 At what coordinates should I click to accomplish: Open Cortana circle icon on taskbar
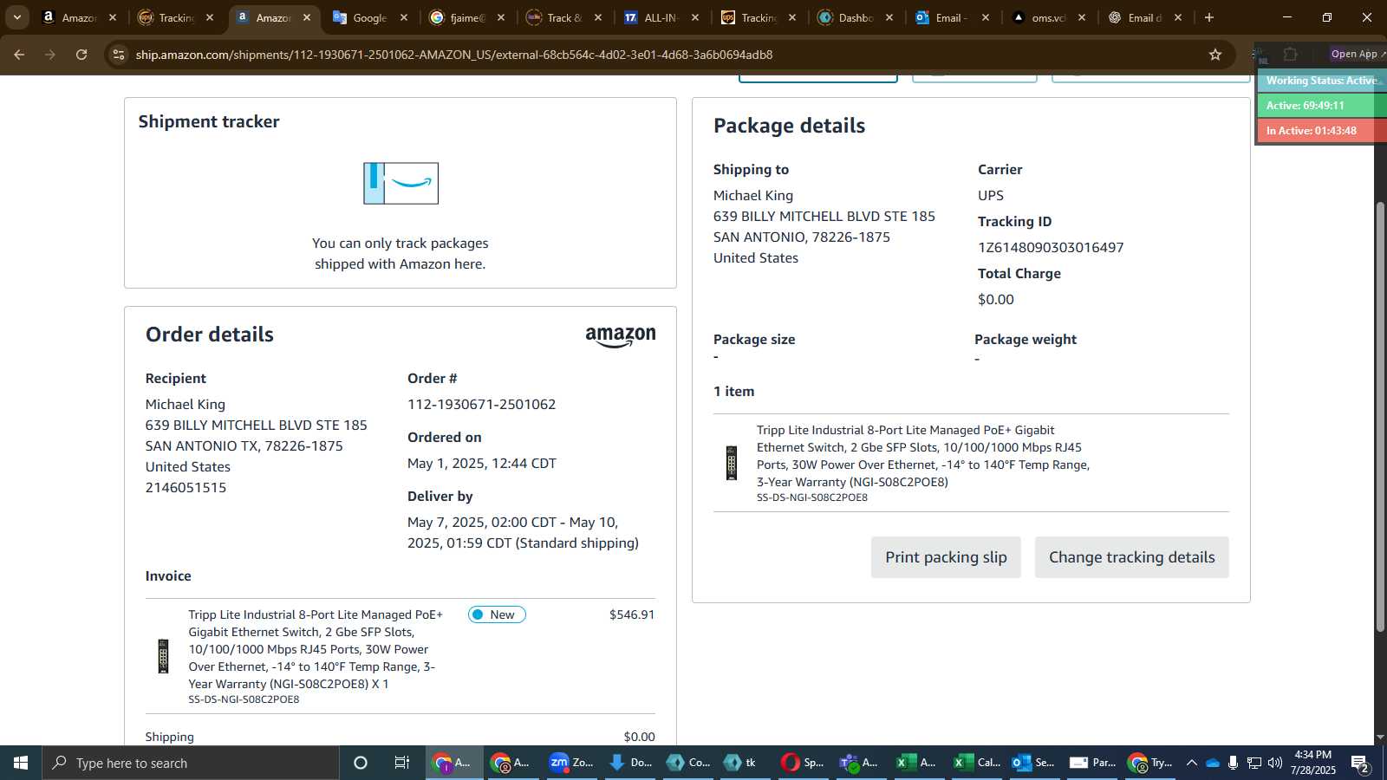(361, 763)
